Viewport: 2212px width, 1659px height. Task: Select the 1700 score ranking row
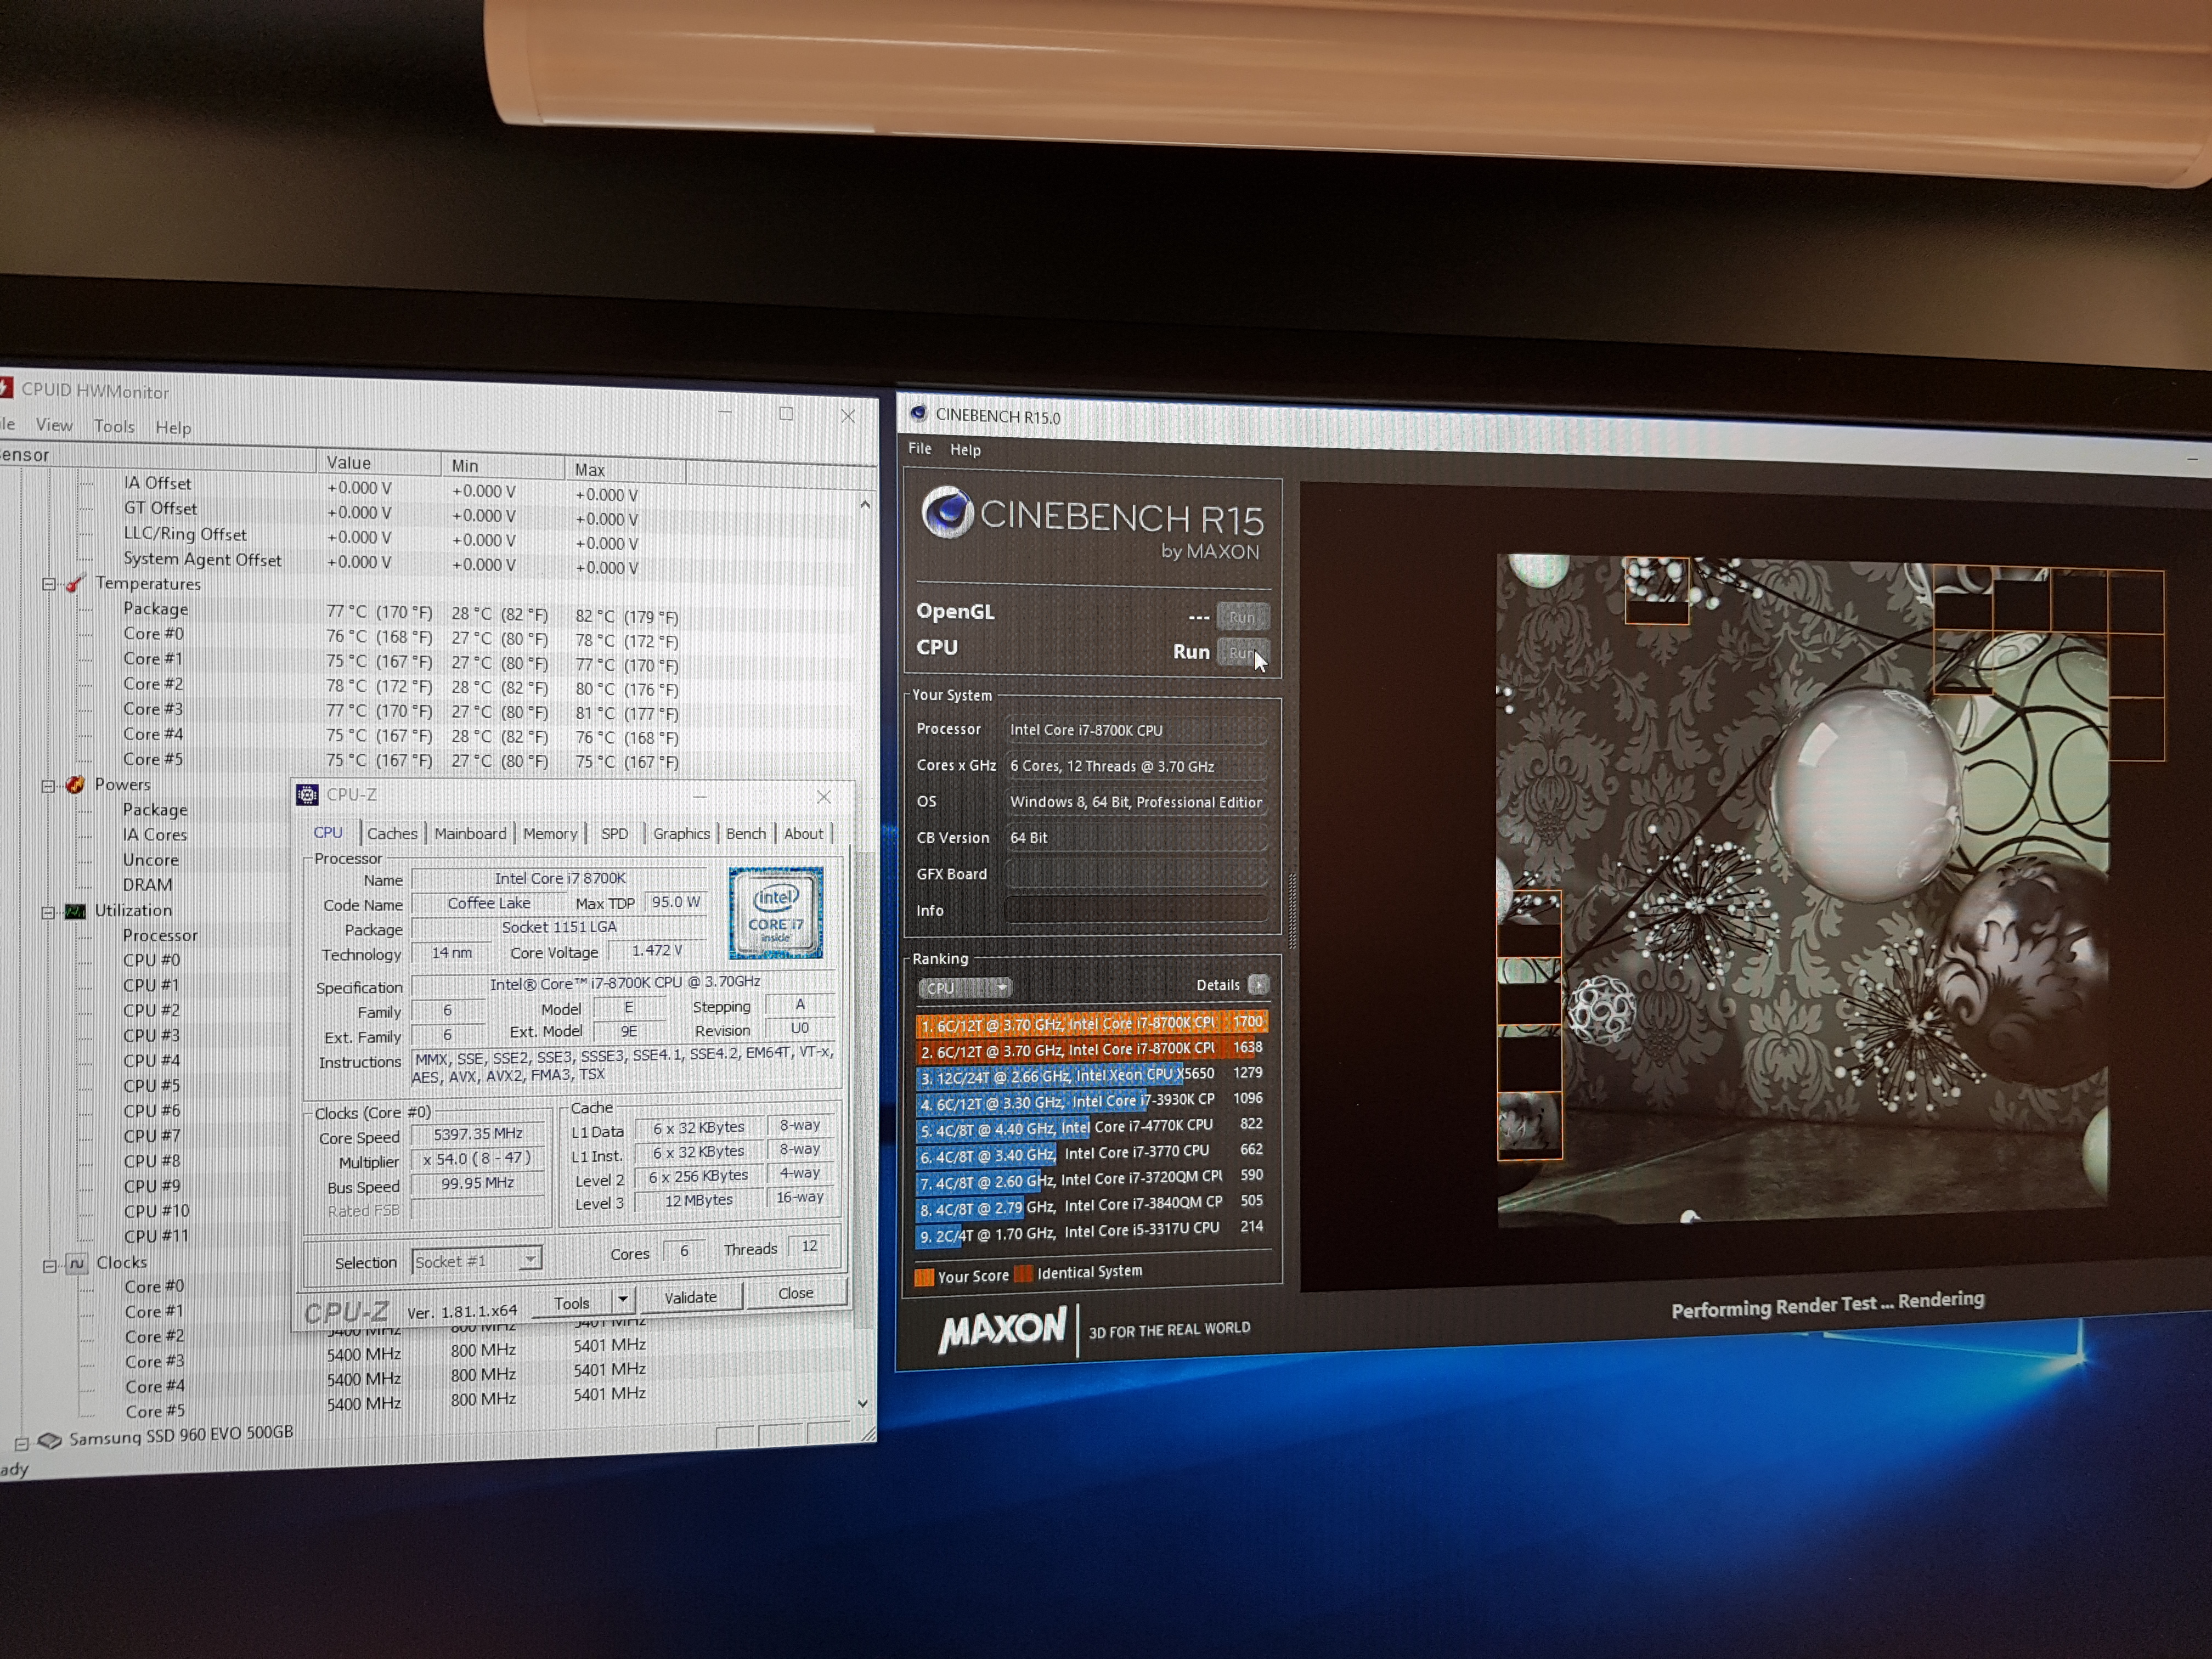tap(1091, 1024)
